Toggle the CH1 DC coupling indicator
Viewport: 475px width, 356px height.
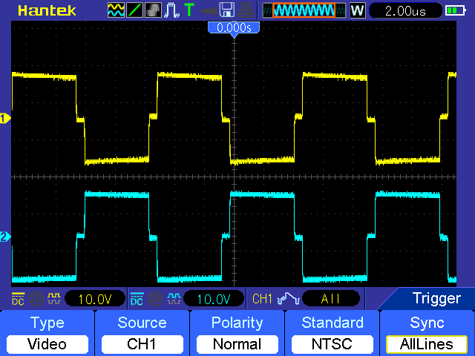point(17,299)
